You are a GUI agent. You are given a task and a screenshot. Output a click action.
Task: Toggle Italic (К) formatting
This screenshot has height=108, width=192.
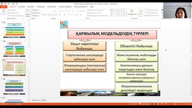click(x=46, y=15)
